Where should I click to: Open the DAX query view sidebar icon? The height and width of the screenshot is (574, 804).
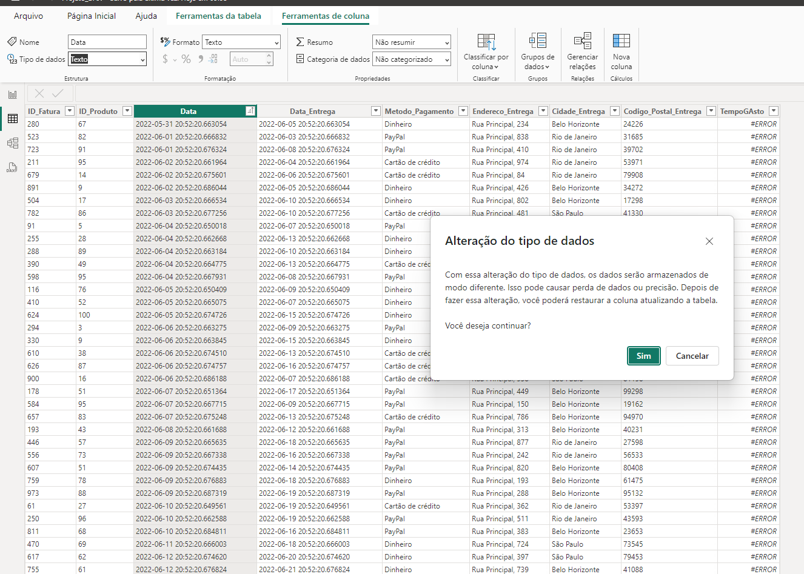tap(12, 167)
